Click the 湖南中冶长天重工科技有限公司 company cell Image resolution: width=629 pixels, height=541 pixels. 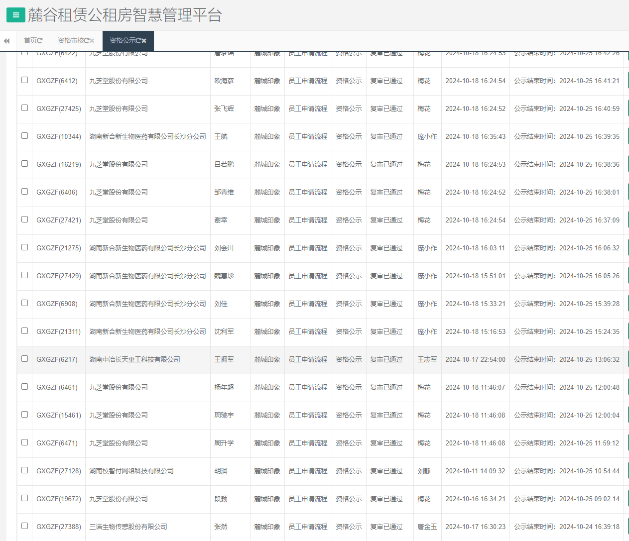(134, 359)
